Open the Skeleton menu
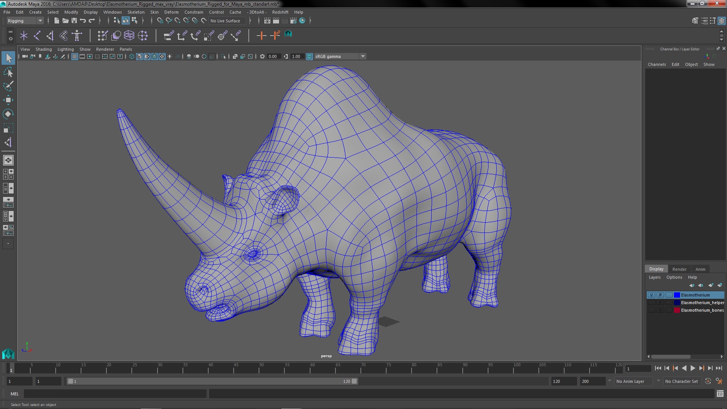This screenshot has width=727, height=409. click(x=136, y=12)
